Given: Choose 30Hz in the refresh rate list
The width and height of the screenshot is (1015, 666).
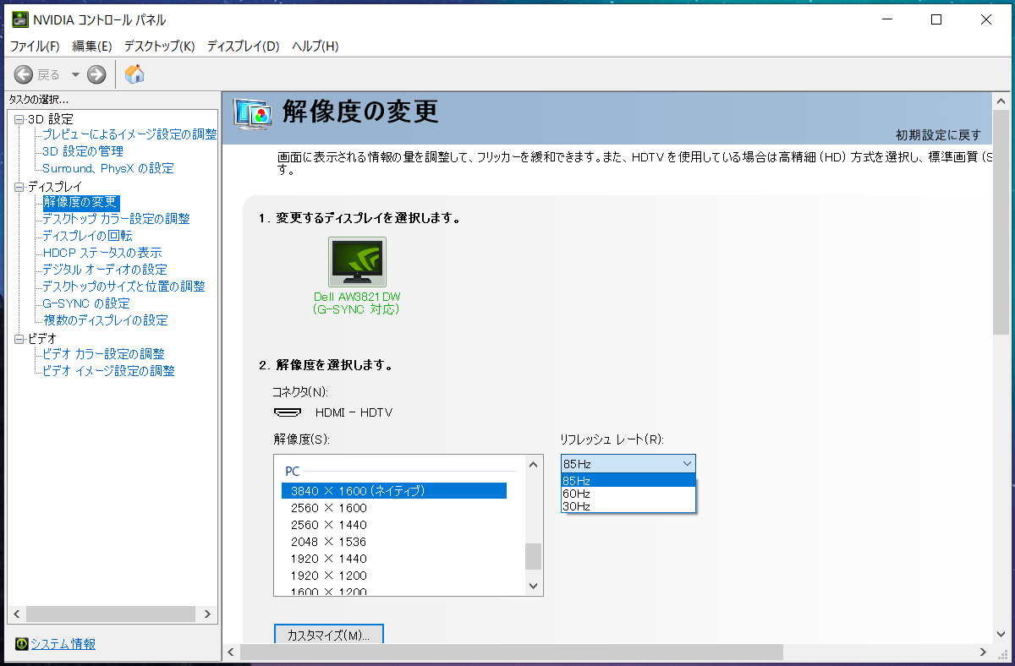Looking at the screenshot, I should (x=628, y=505).
